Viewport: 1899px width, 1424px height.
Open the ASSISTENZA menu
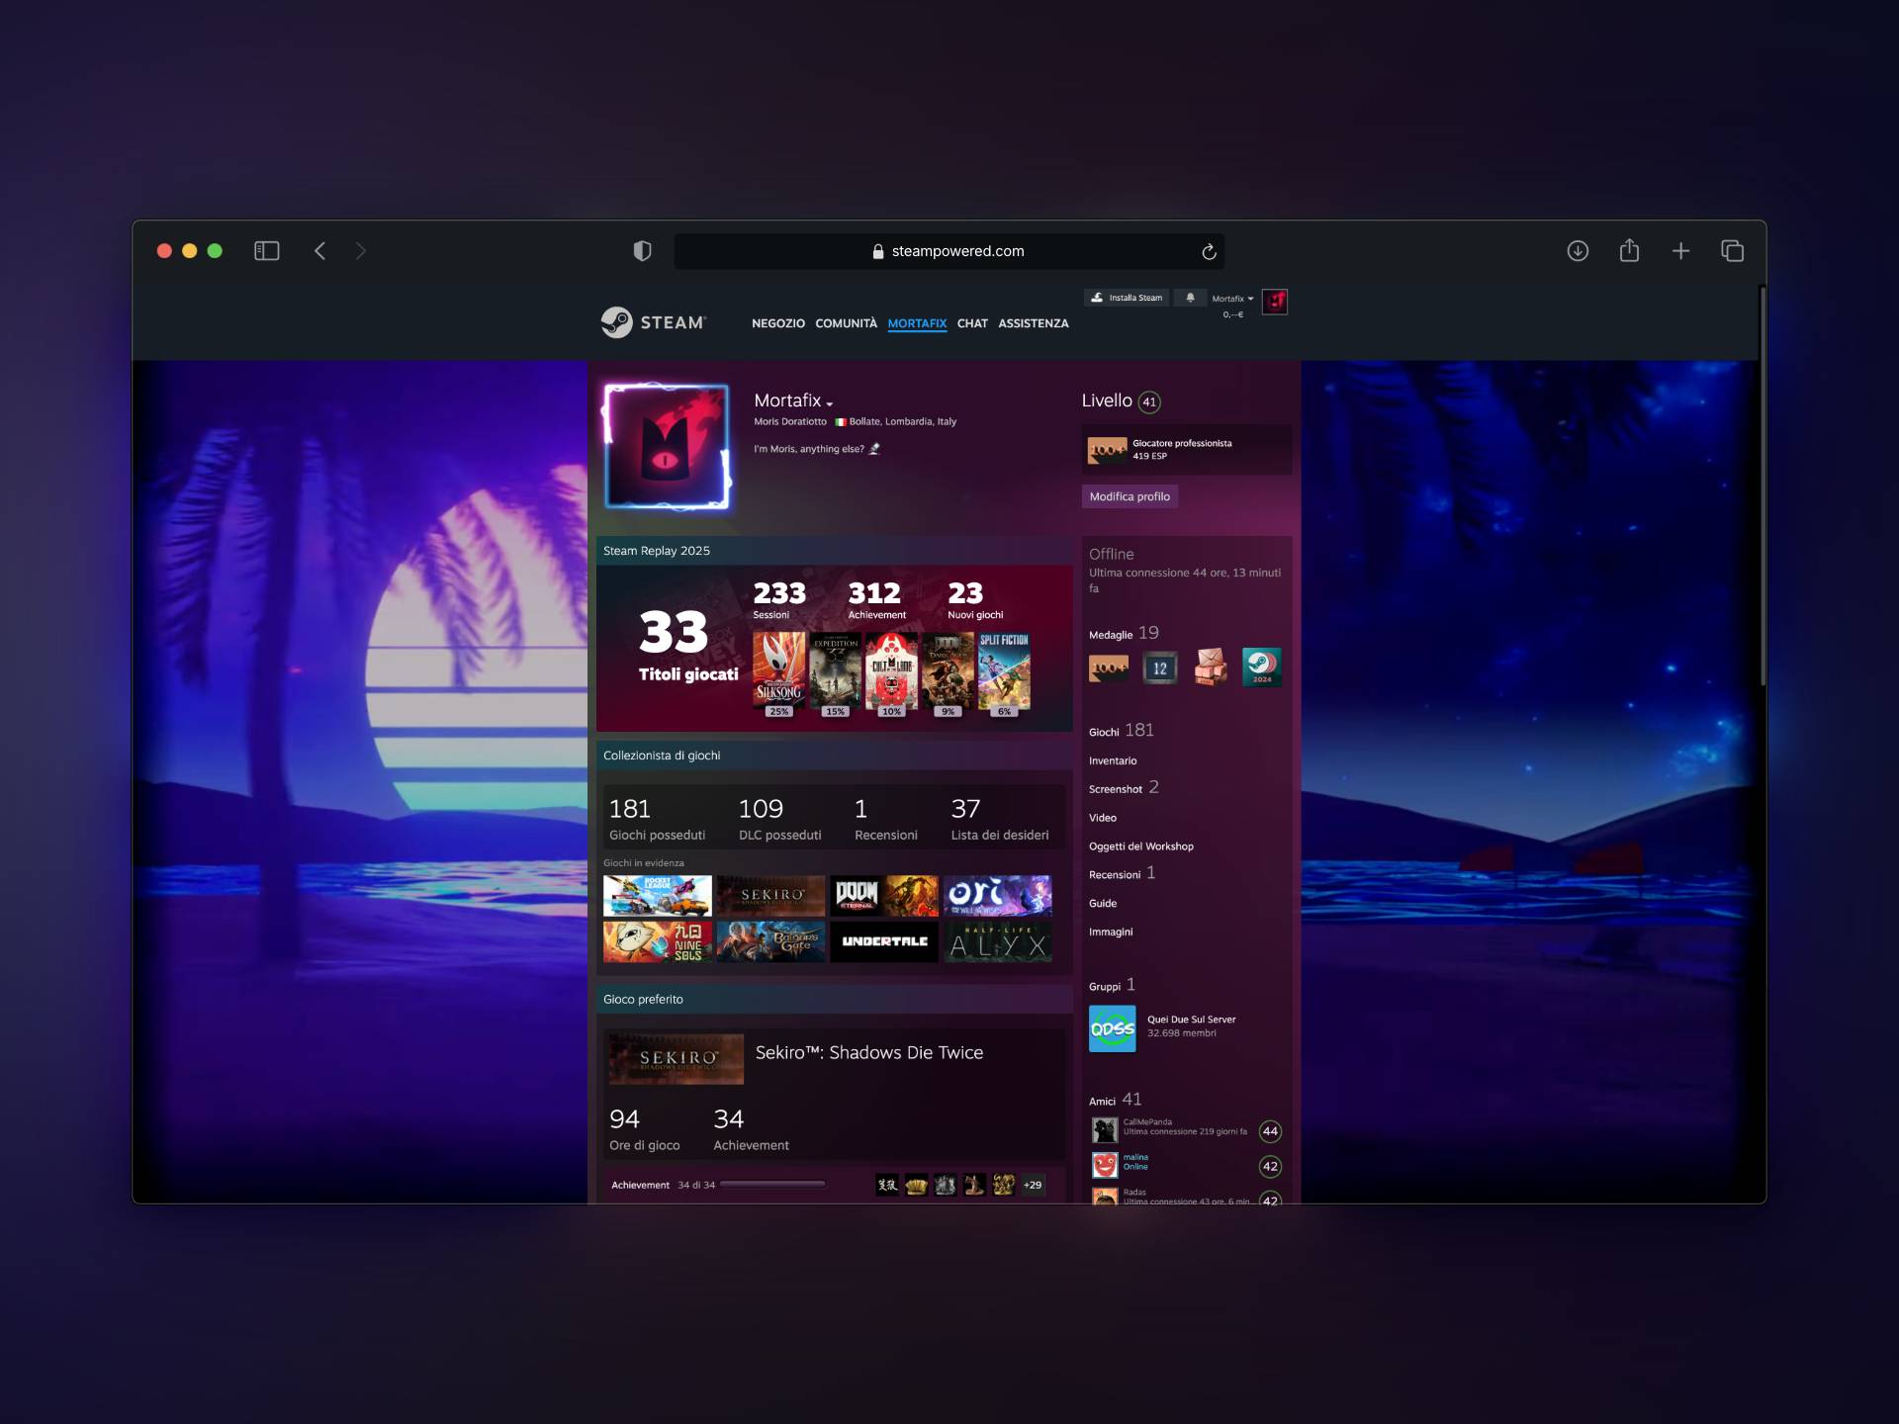click(1033, 323)
